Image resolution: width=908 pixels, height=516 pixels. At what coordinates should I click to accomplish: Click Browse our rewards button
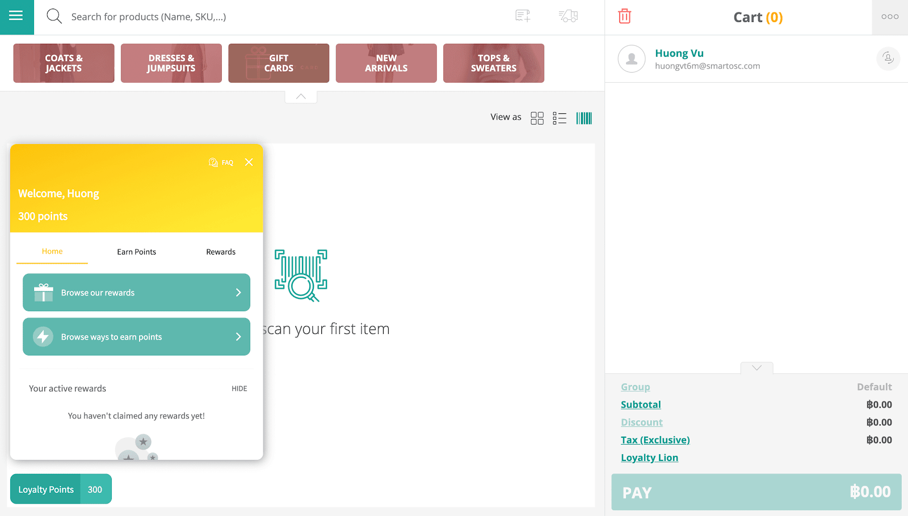point(136,293)
